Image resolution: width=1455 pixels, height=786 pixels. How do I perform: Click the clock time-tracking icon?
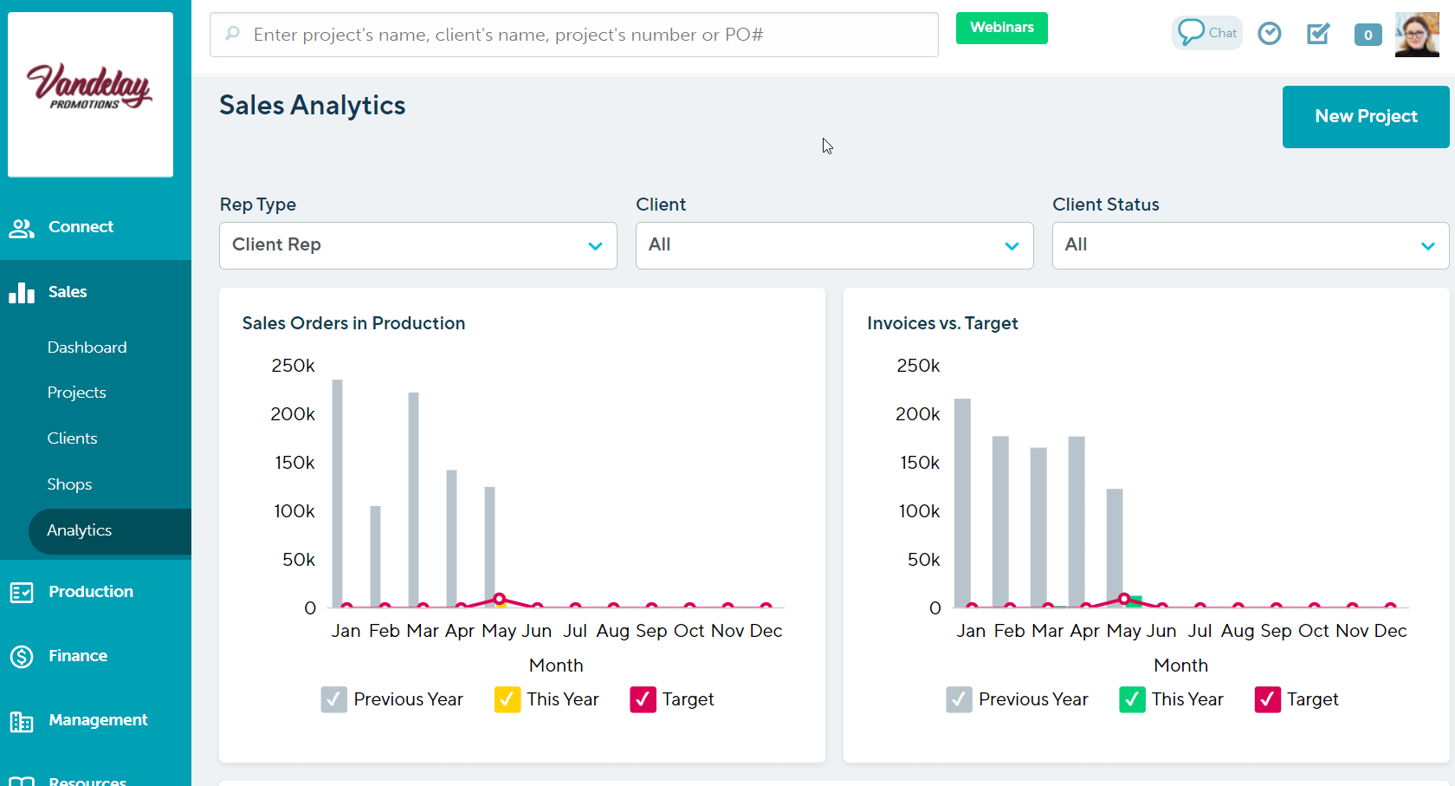1270,32
